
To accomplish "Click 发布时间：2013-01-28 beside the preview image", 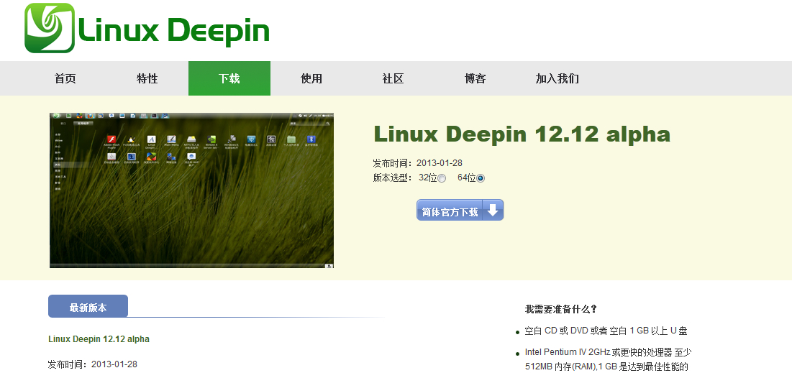I will 418,163.
